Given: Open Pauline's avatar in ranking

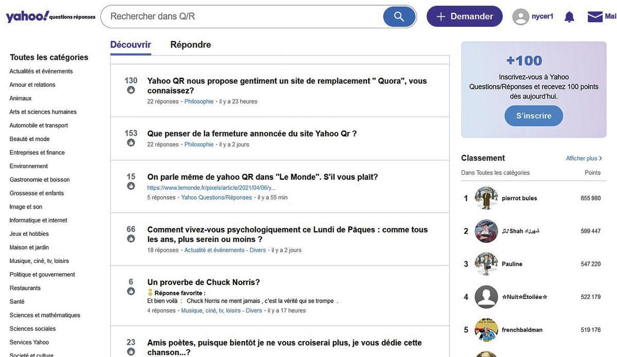Looking at the screenshot, I should pos(486,264).
